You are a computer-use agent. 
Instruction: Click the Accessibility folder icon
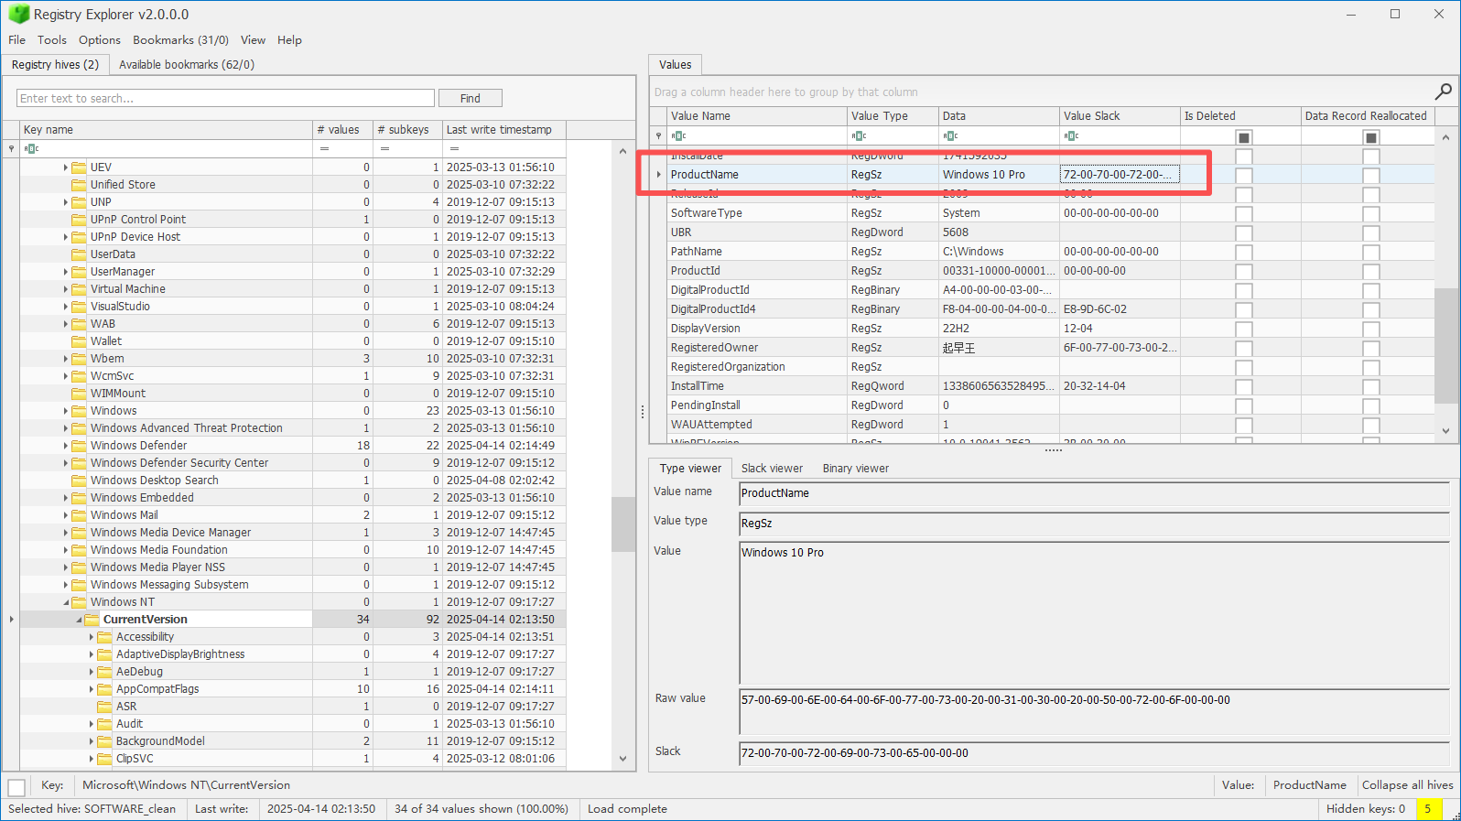104,637
